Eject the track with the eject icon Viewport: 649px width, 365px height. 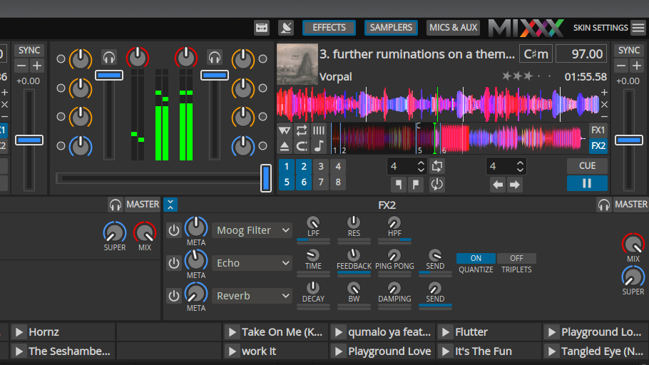click(x=285, y=146)
